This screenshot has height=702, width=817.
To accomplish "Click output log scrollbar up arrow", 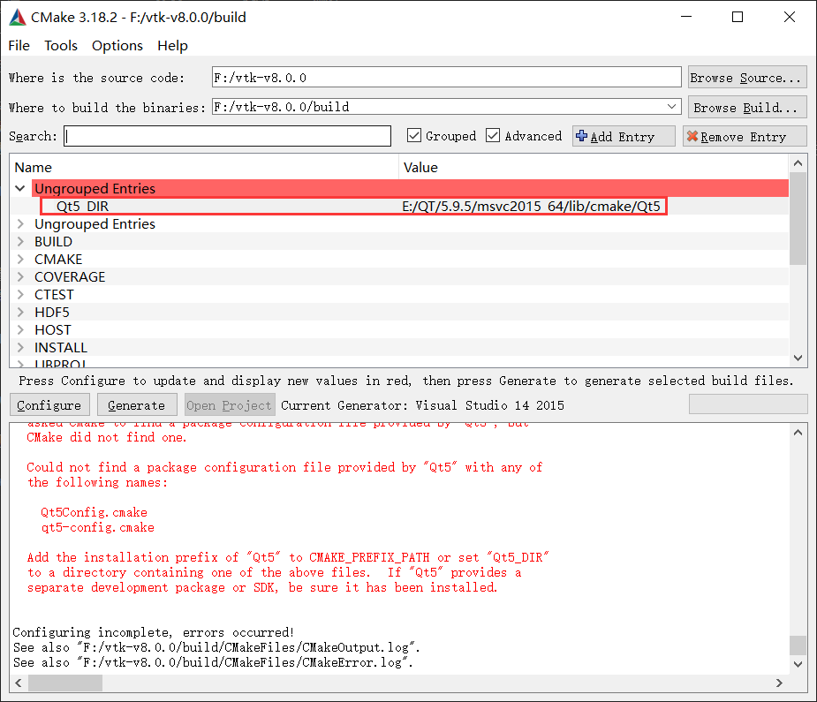I will tap(798, 433).
